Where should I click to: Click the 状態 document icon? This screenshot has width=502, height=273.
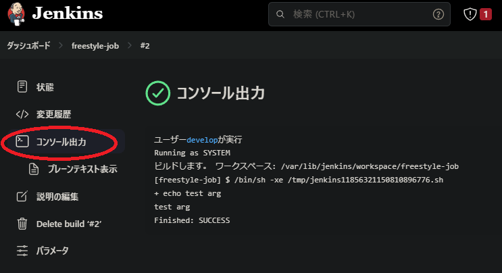pyautogui.click(x=22, y=86)
